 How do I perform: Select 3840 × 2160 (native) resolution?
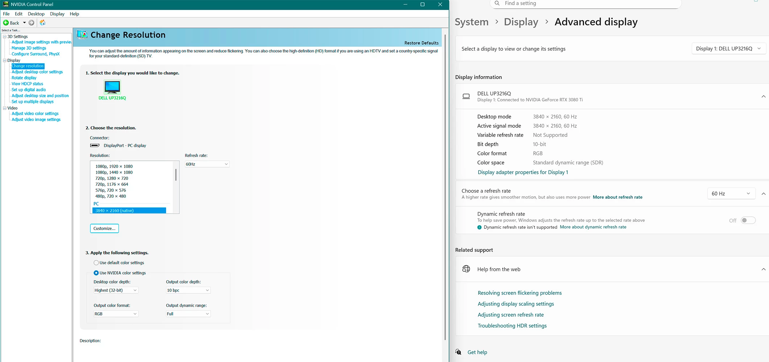[129, 211]
